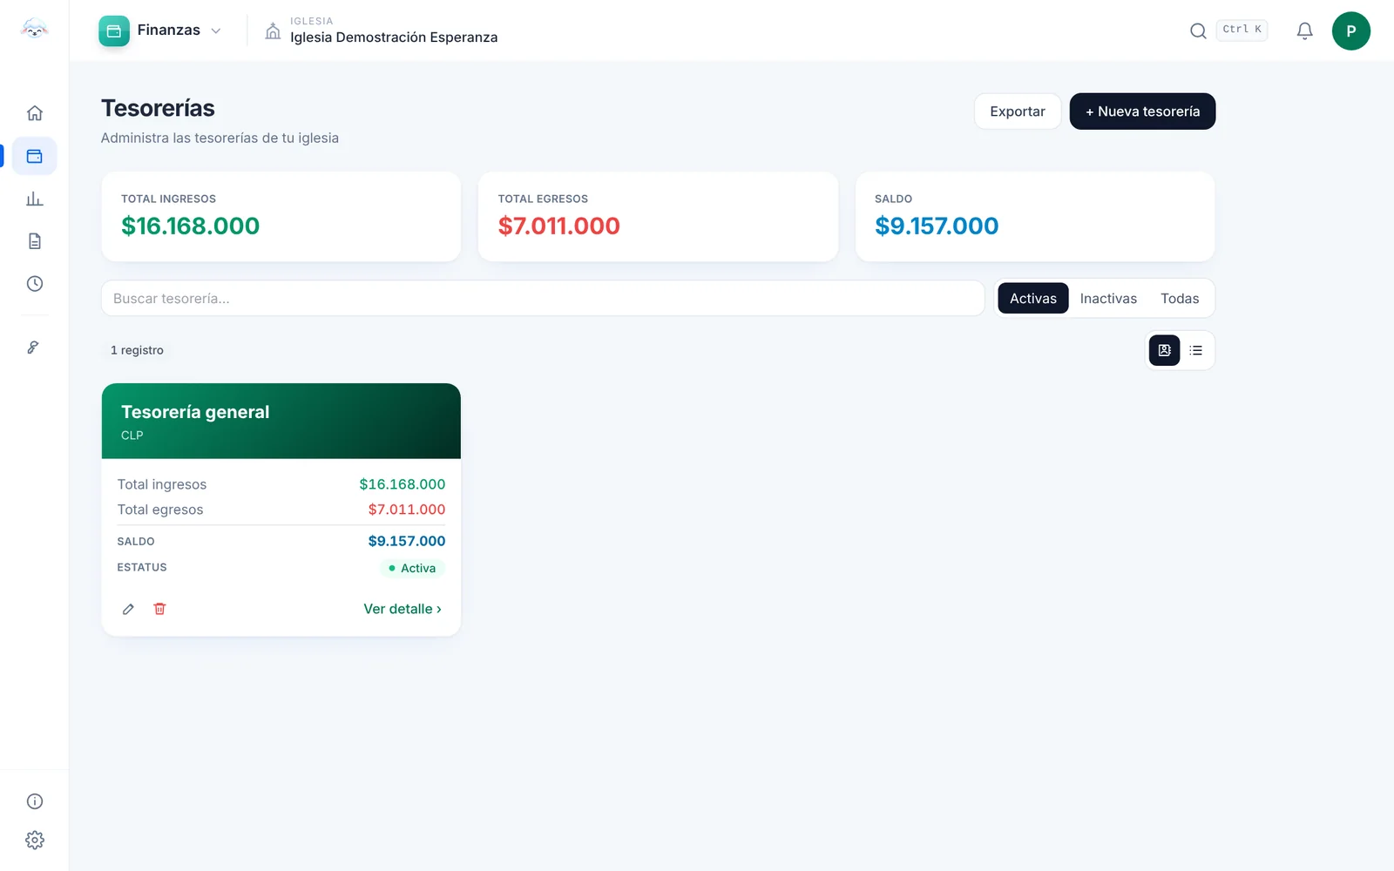Screen dimensions: 1394x871
Task: Click the church building icon
Action: pyautogui.click(x=273, y=31)
